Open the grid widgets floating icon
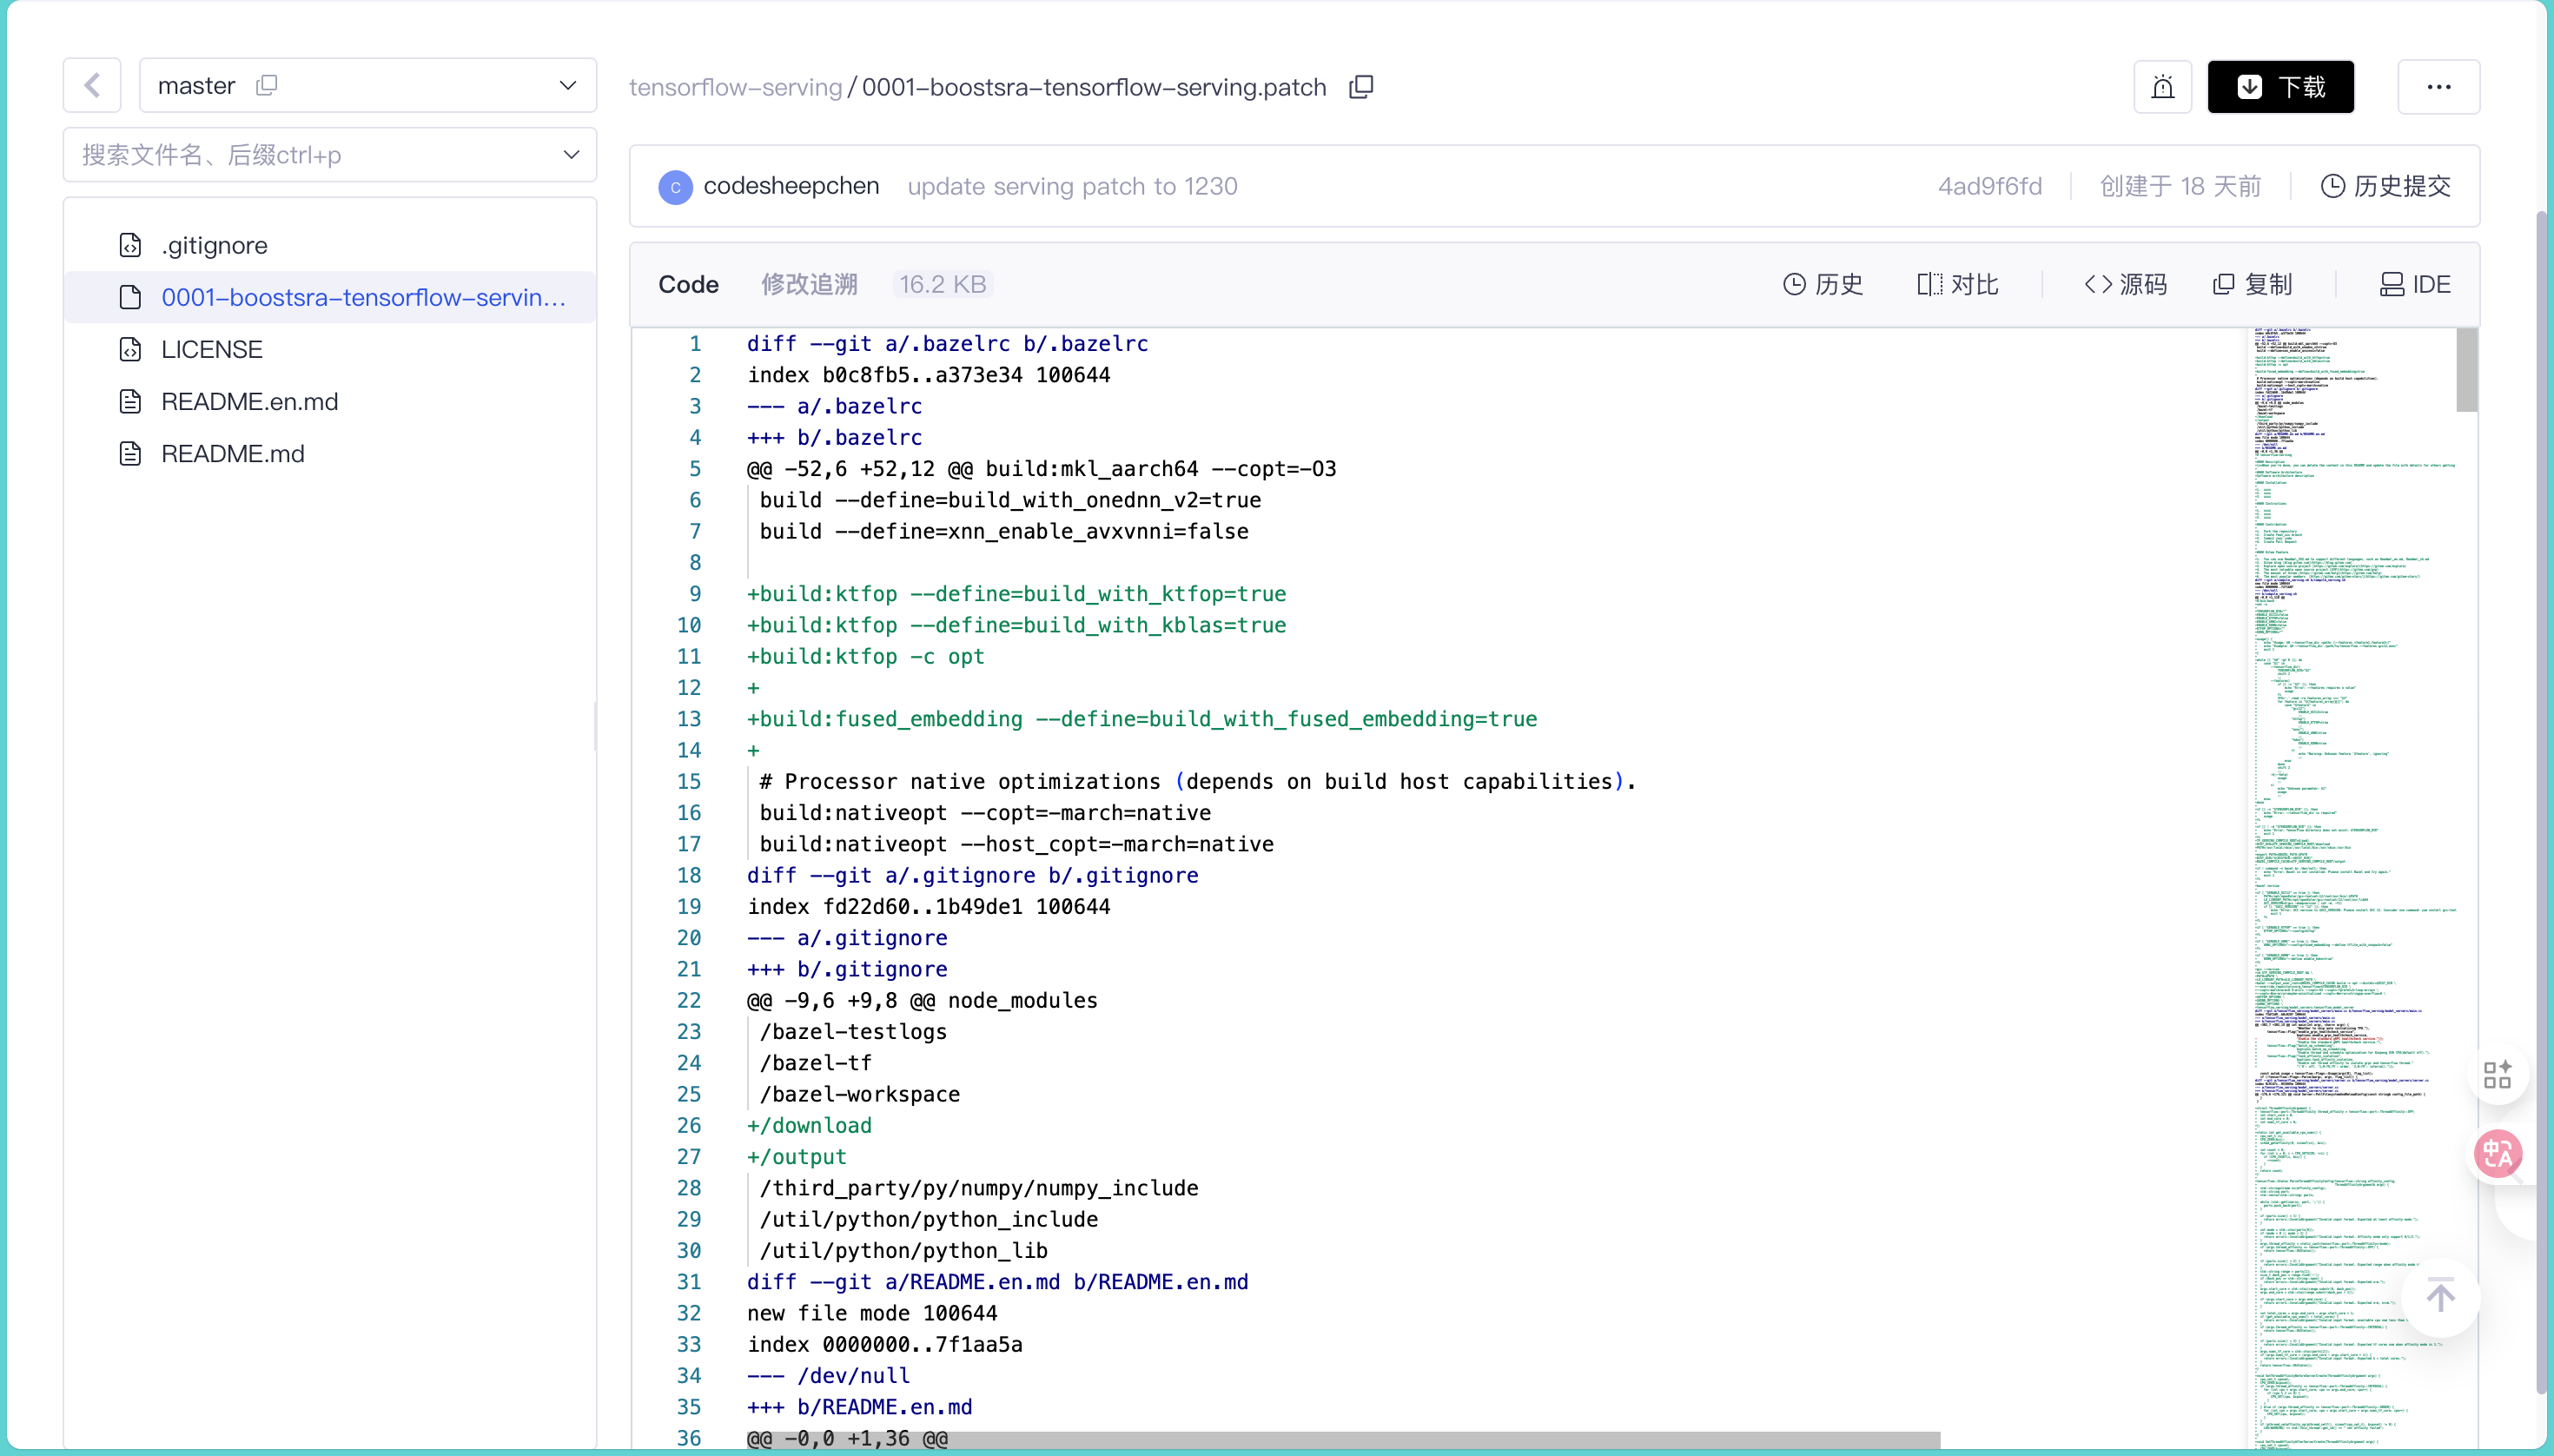The image size is (2554, 1456). [x=2497, y=1075]
